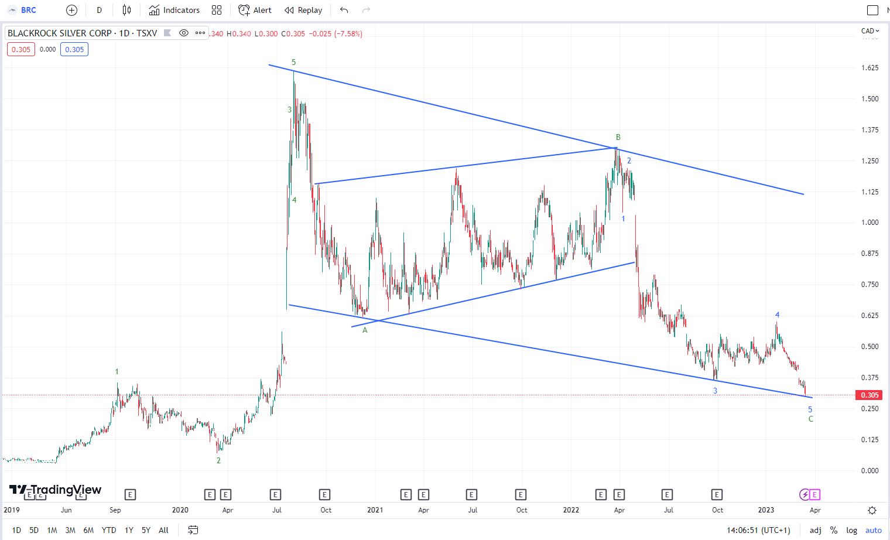Screen dimensions: 890x540
Task: Click the earnings marker above Oct 2021
Action: click(x=521, y=494)
